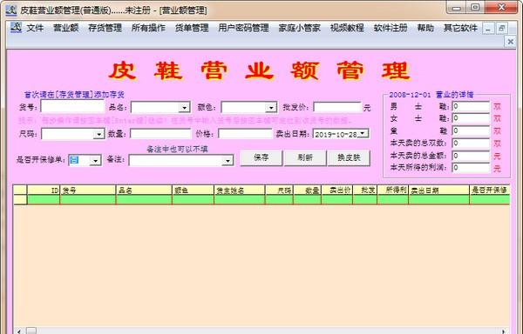Click the 卖出价 column header
The image size is (523, 334).
tap(336, 190)
